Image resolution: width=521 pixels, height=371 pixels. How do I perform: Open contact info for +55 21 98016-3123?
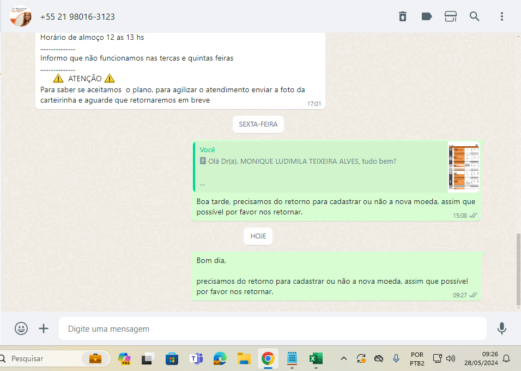tap(77, 16)
